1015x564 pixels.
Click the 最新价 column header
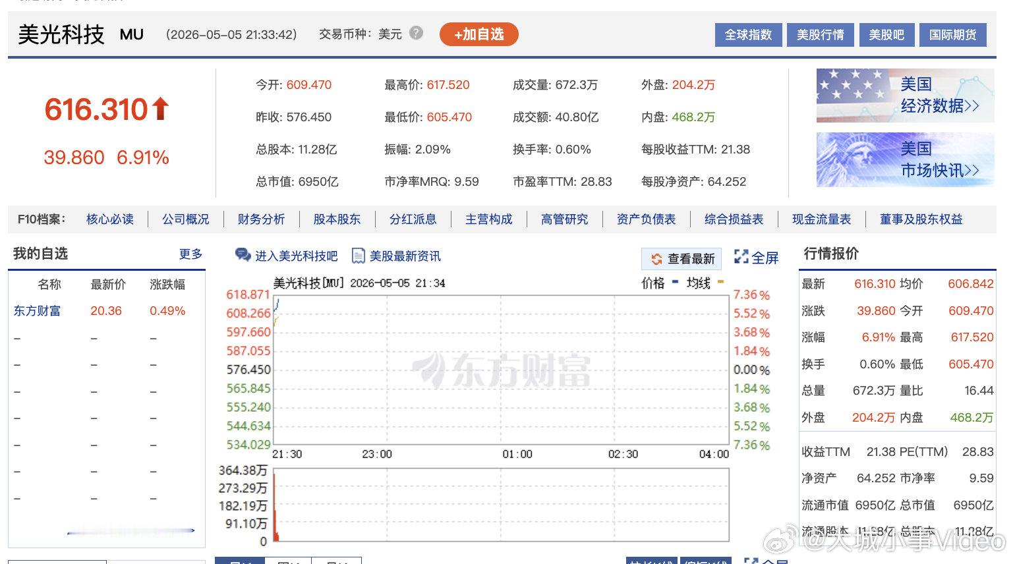(108, 285)
